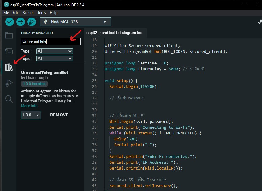Open the Tools menu
Viewport: 262px width, 191px height.
pyautogui.click(x=41, y=13)
